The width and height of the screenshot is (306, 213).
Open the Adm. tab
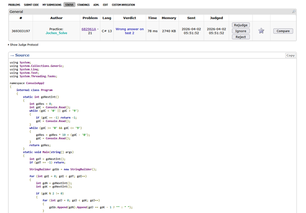click(x=96, y=5)
